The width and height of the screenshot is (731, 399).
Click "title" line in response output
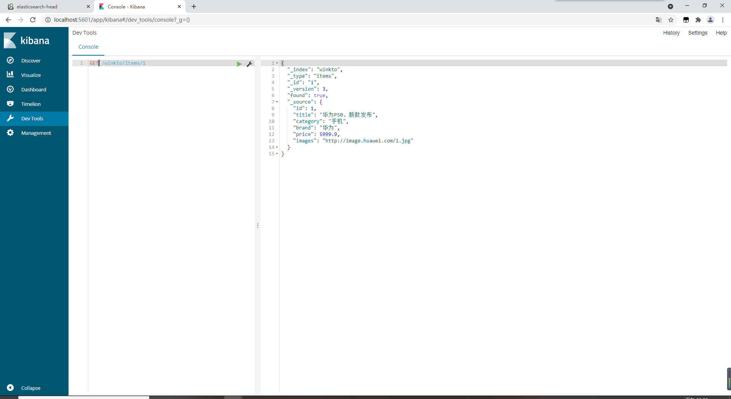(x=335, y=115)
